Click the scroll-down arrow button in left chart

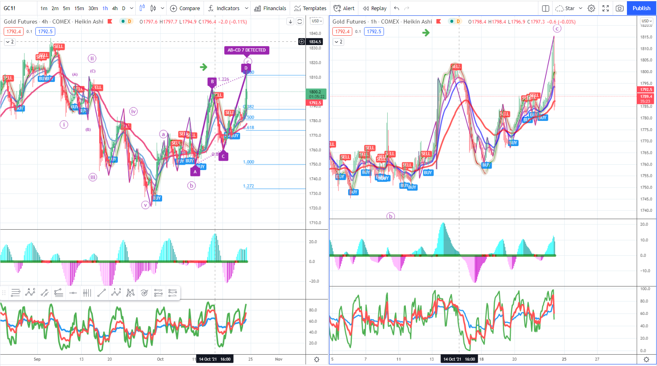(290, 22)
